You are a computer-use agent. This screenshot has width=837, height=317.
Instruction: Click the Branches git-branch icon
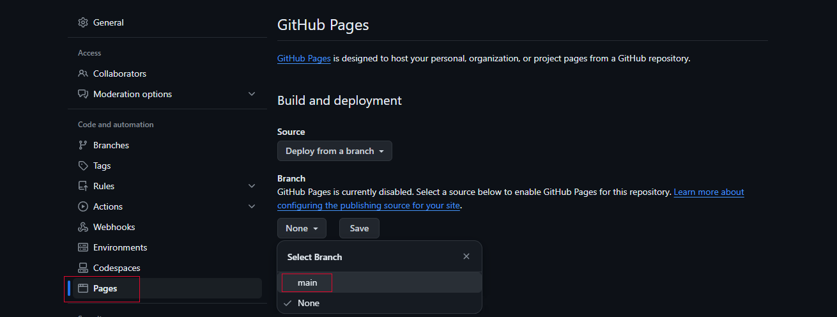click(x=83, y=145)
